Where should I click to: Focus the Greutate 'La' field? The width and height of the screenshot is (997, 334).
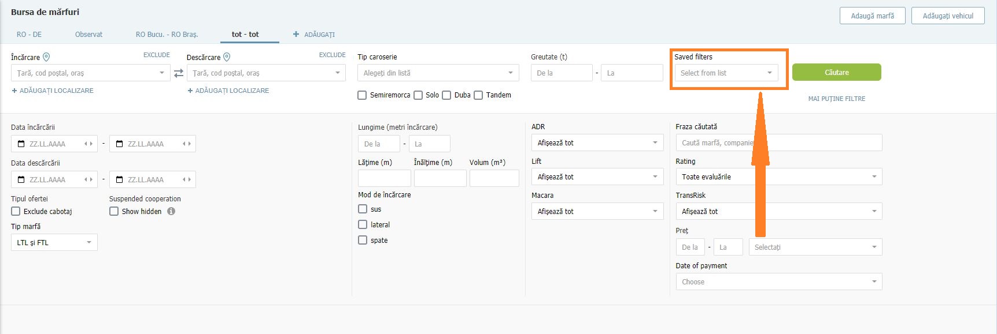(632, 73)
